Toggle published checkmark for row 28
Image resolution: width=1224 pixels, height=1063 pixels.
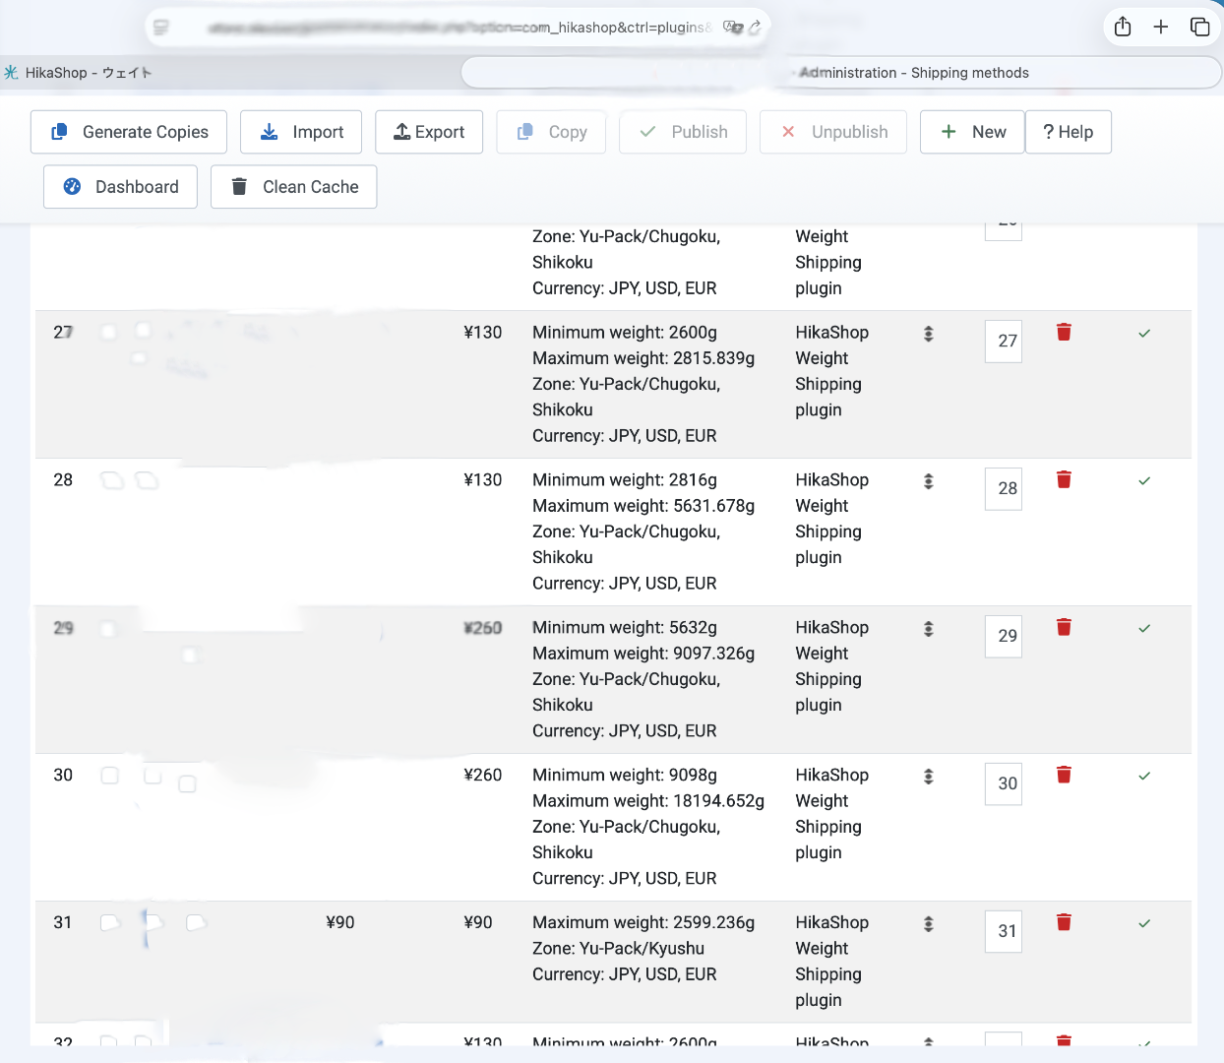1144,481
